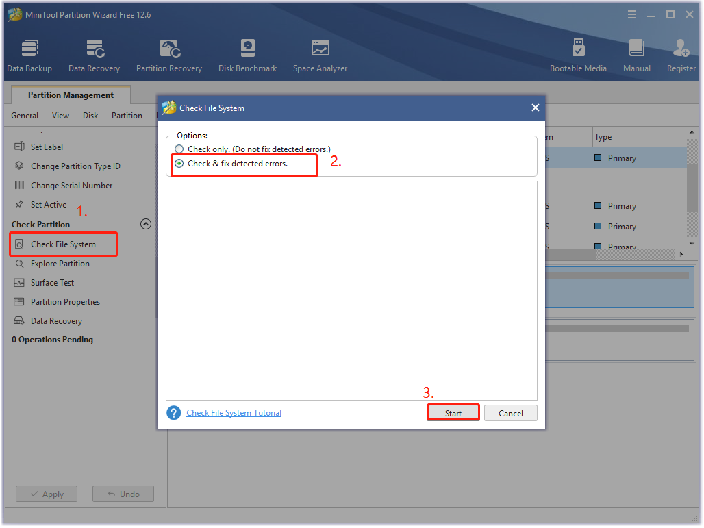Viewport: 704px width, 528px height.
Task: Open the Disk menu
Action: [90, 116]
